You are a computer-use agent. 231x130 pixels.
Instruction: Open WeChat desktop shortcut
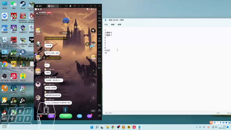[x=14, y=5]
